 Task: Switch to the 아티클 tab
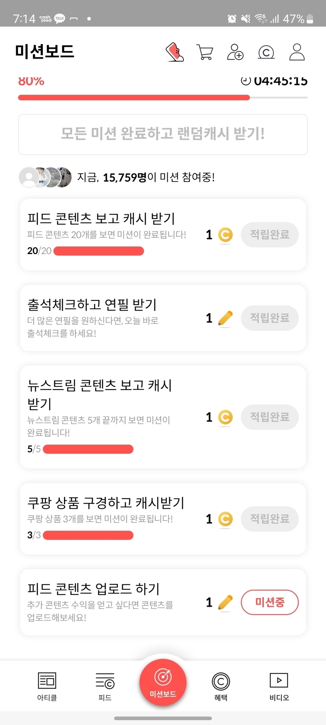click(47, 686)
